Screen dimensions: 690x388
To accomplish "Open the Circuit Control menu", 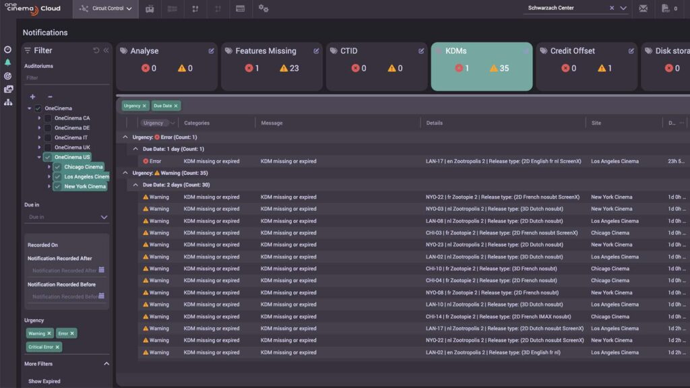I will point(105,9).
